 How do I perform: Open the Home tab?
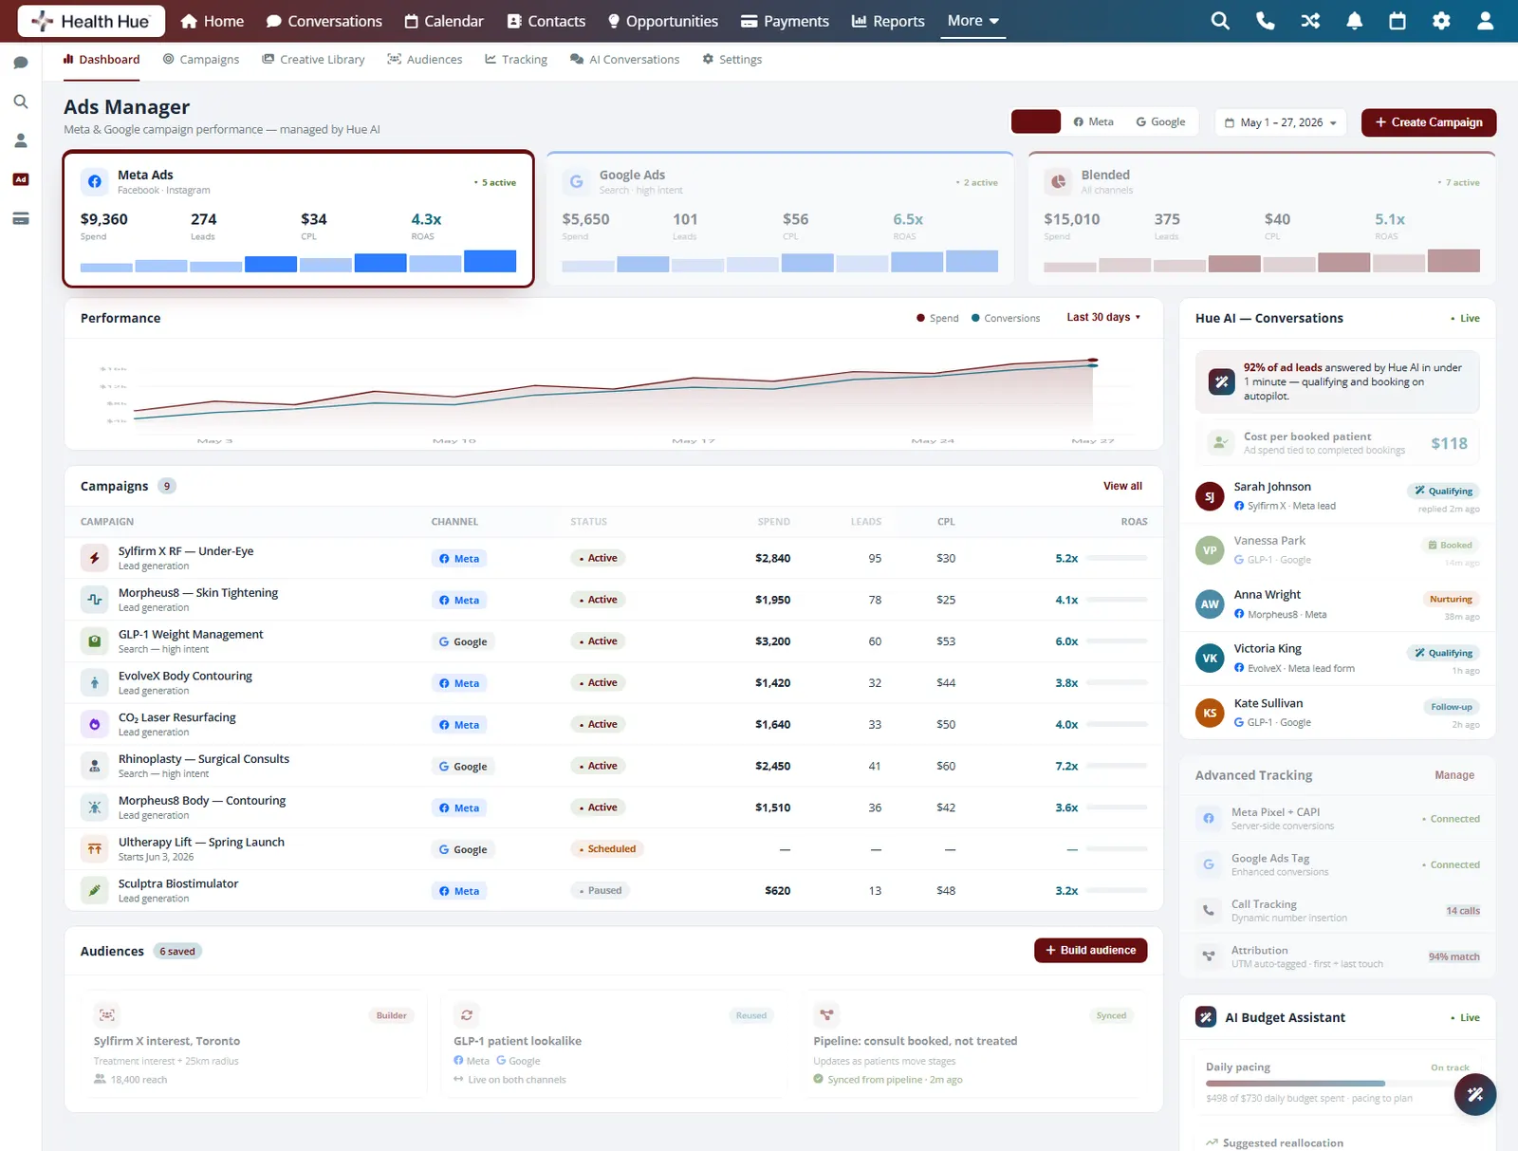[213, 21]
